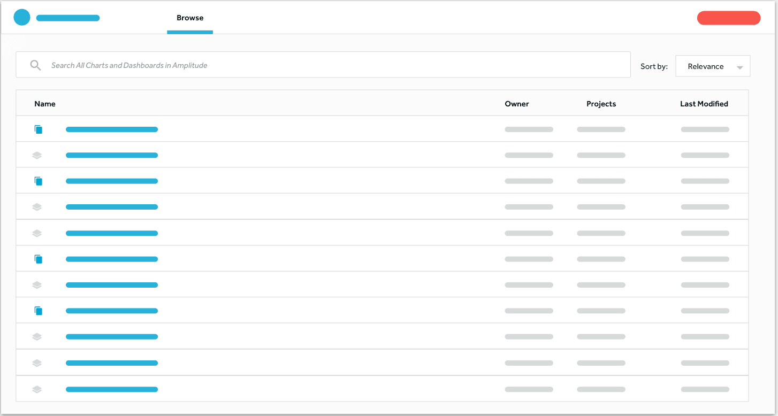
Task: Click the chart icon in the bottom row
Action: click(37, 389)
